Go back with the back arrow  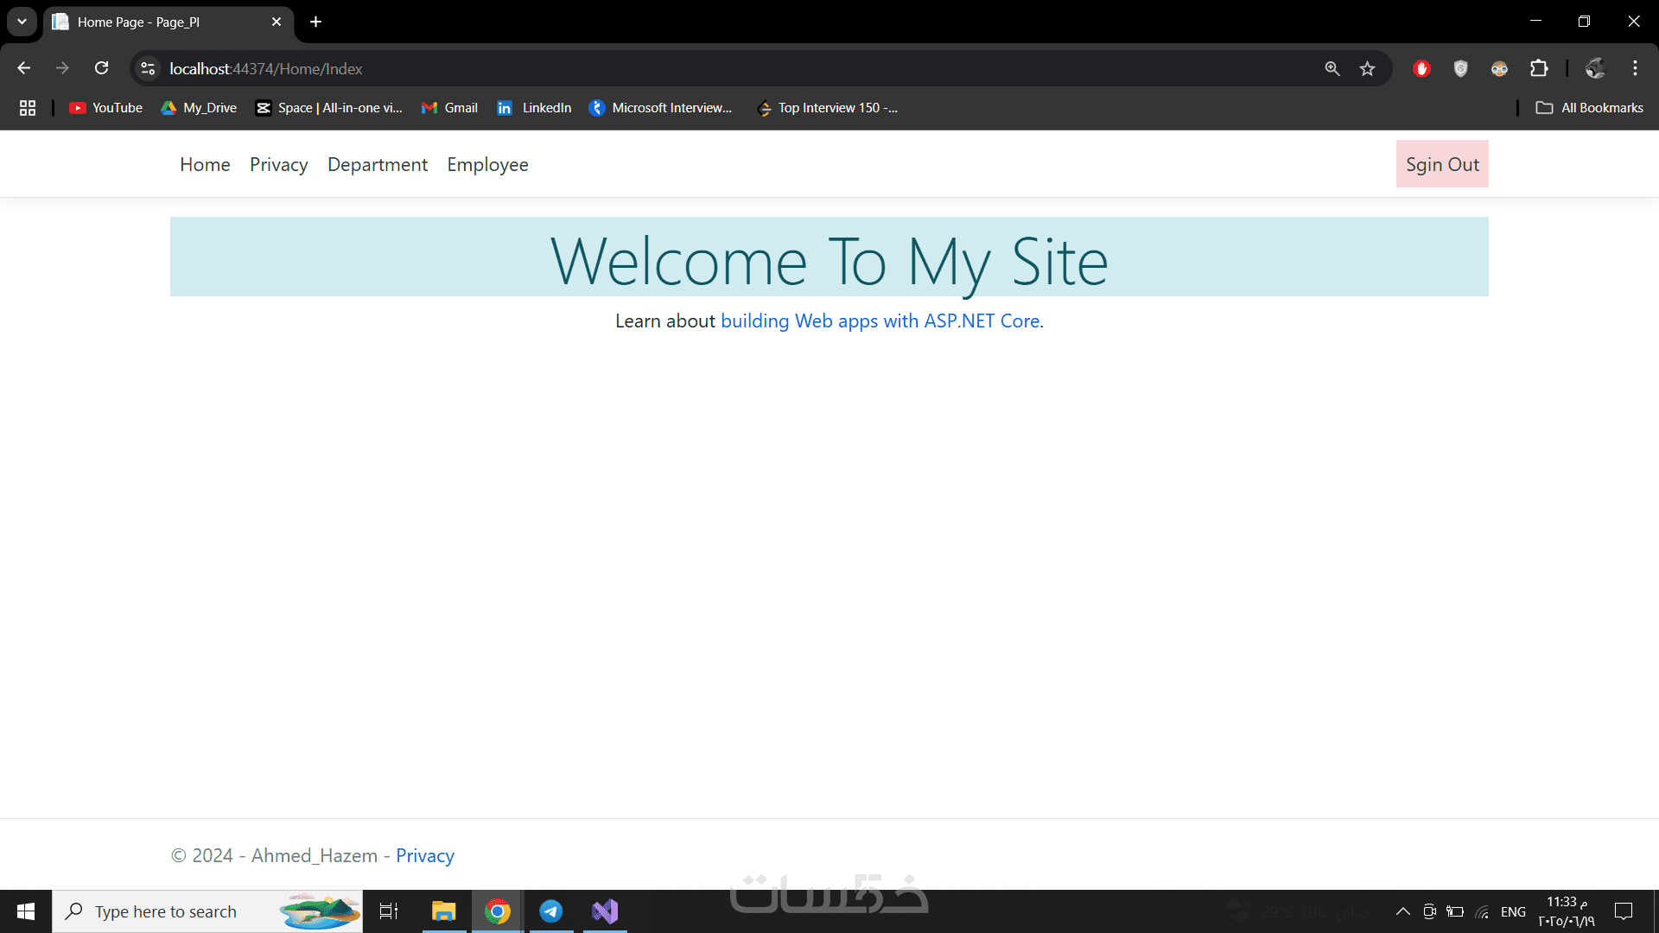tap(24, 68)
